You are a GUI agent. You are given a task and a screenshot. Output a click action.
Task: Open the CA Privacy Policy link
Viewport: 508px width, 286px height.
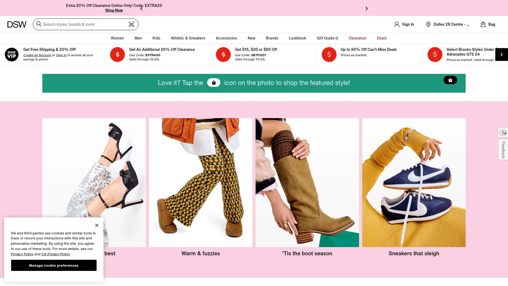(x=56, y=254)
